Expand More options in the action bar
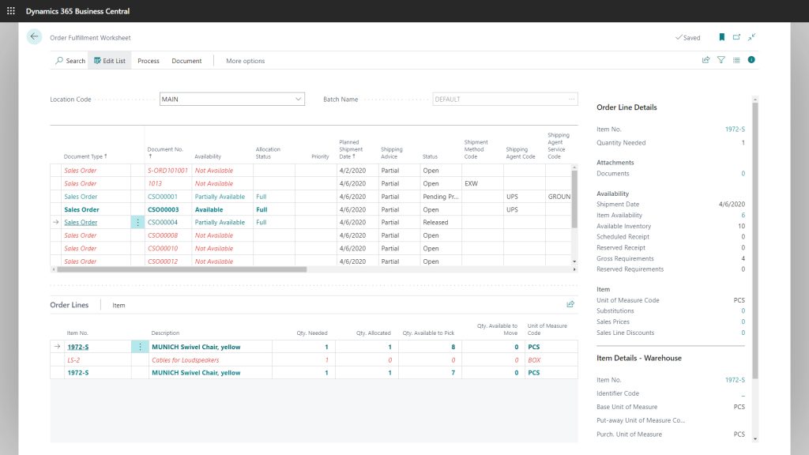The height and width of the screenshot is (455, 809). (245, 61)
